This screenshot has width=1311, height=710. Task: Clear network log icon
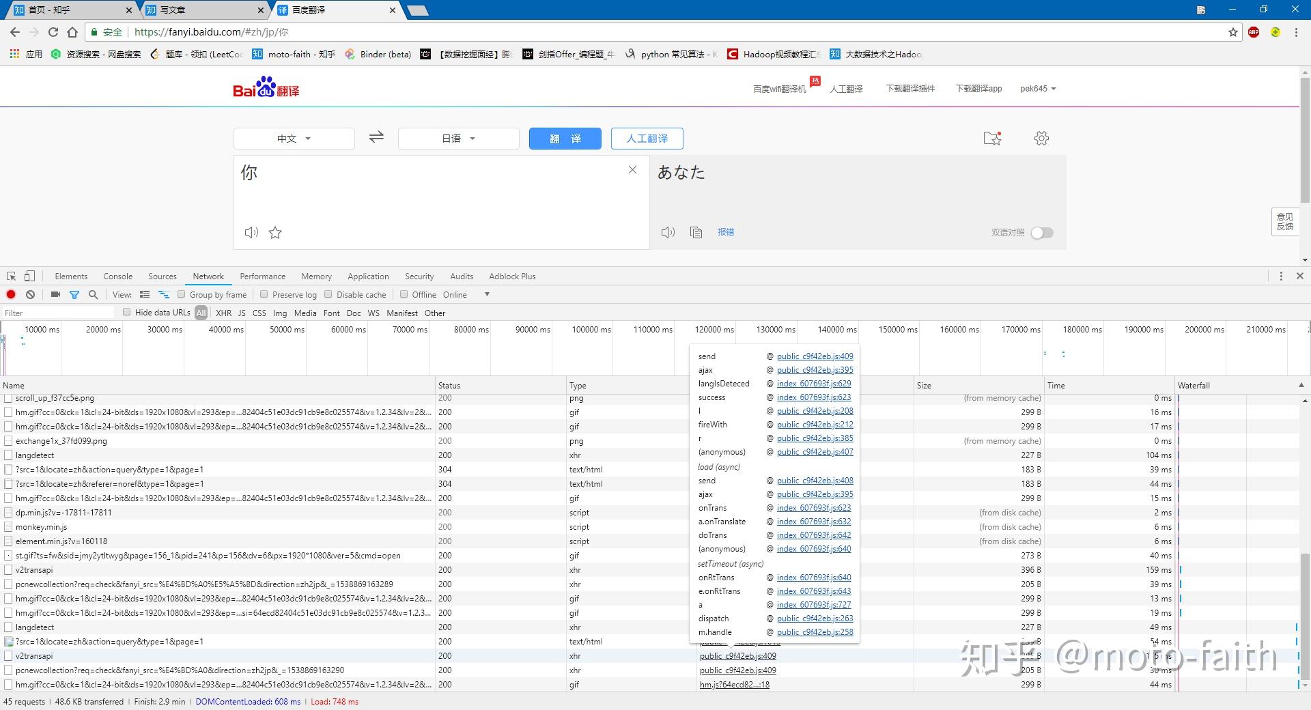click(30, 294)
